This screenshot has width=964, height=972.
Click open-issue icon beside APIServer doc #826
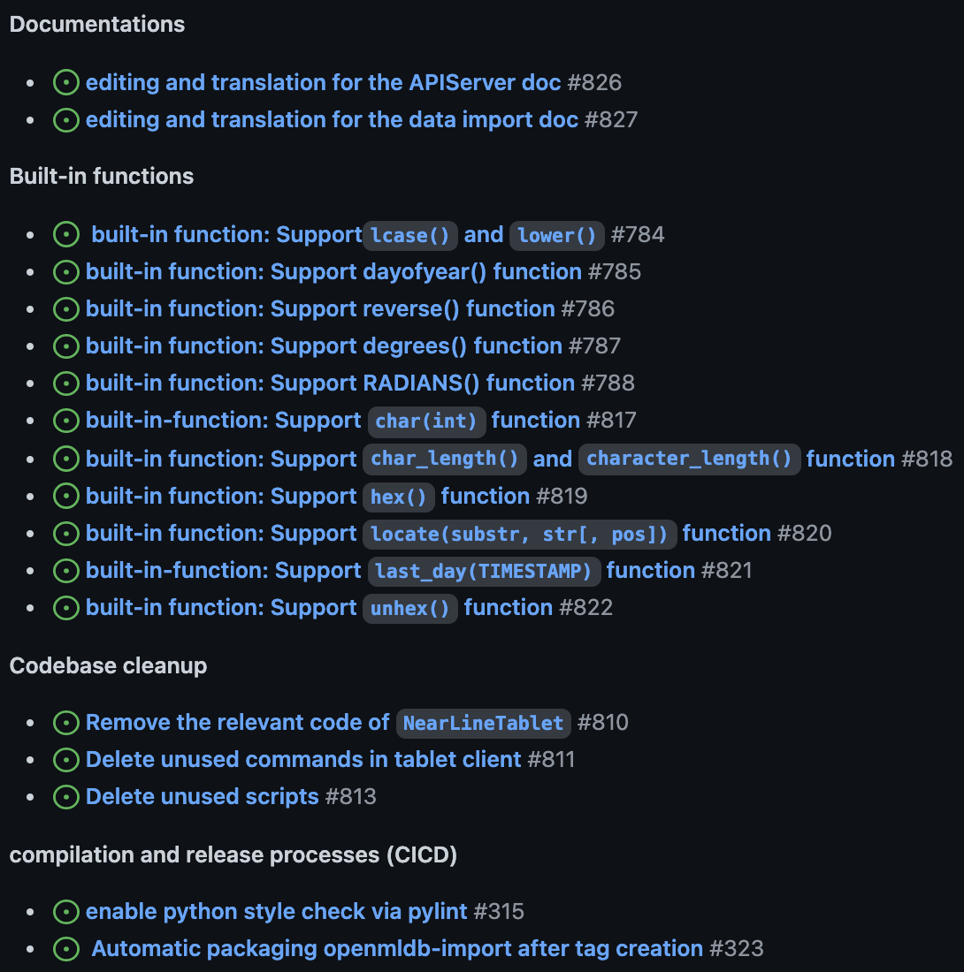pyautogui.click(x=66, y=82)
